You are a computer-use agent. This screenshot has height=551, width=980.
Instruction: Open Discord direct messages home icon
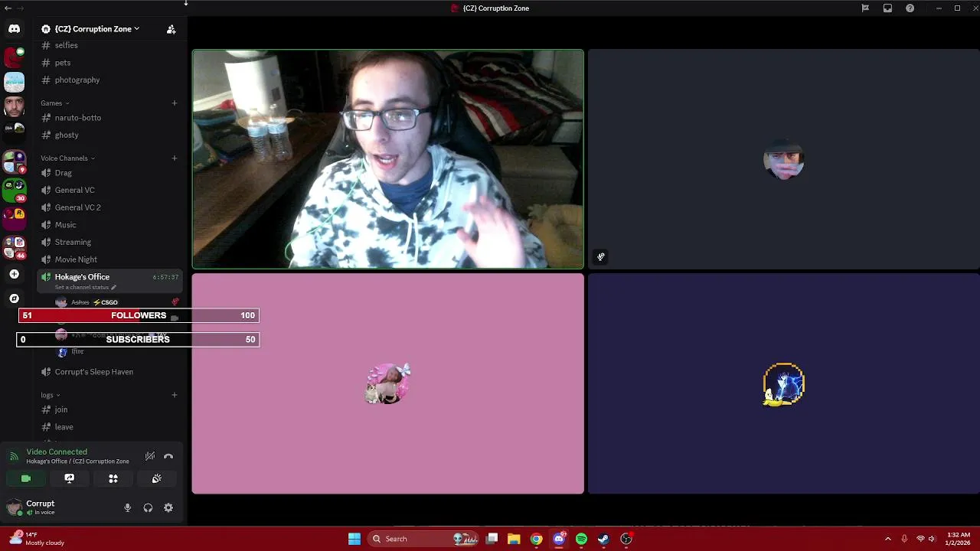pos(14,29)
